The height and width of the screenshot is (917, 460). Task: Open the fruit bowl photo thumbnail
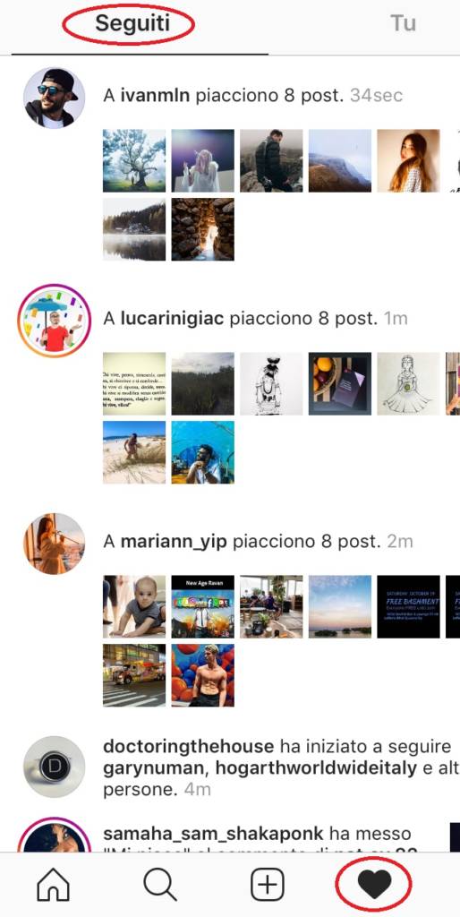[x=339, y=383]
